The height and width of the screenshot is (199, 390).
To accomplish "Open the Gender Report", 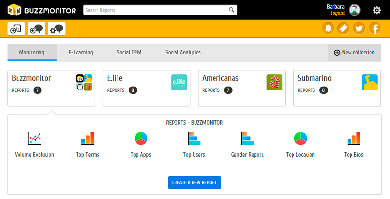I will point(247,145).
